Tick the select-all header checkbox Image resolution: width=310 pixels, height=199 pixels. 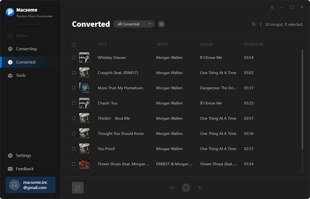click(74, 44)
